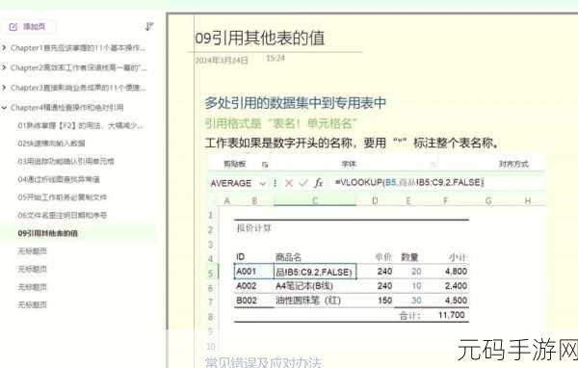Select the highlighted page 09引用其他表的值
The height and width of the screenshot is (368, 578).
(47, 233)
